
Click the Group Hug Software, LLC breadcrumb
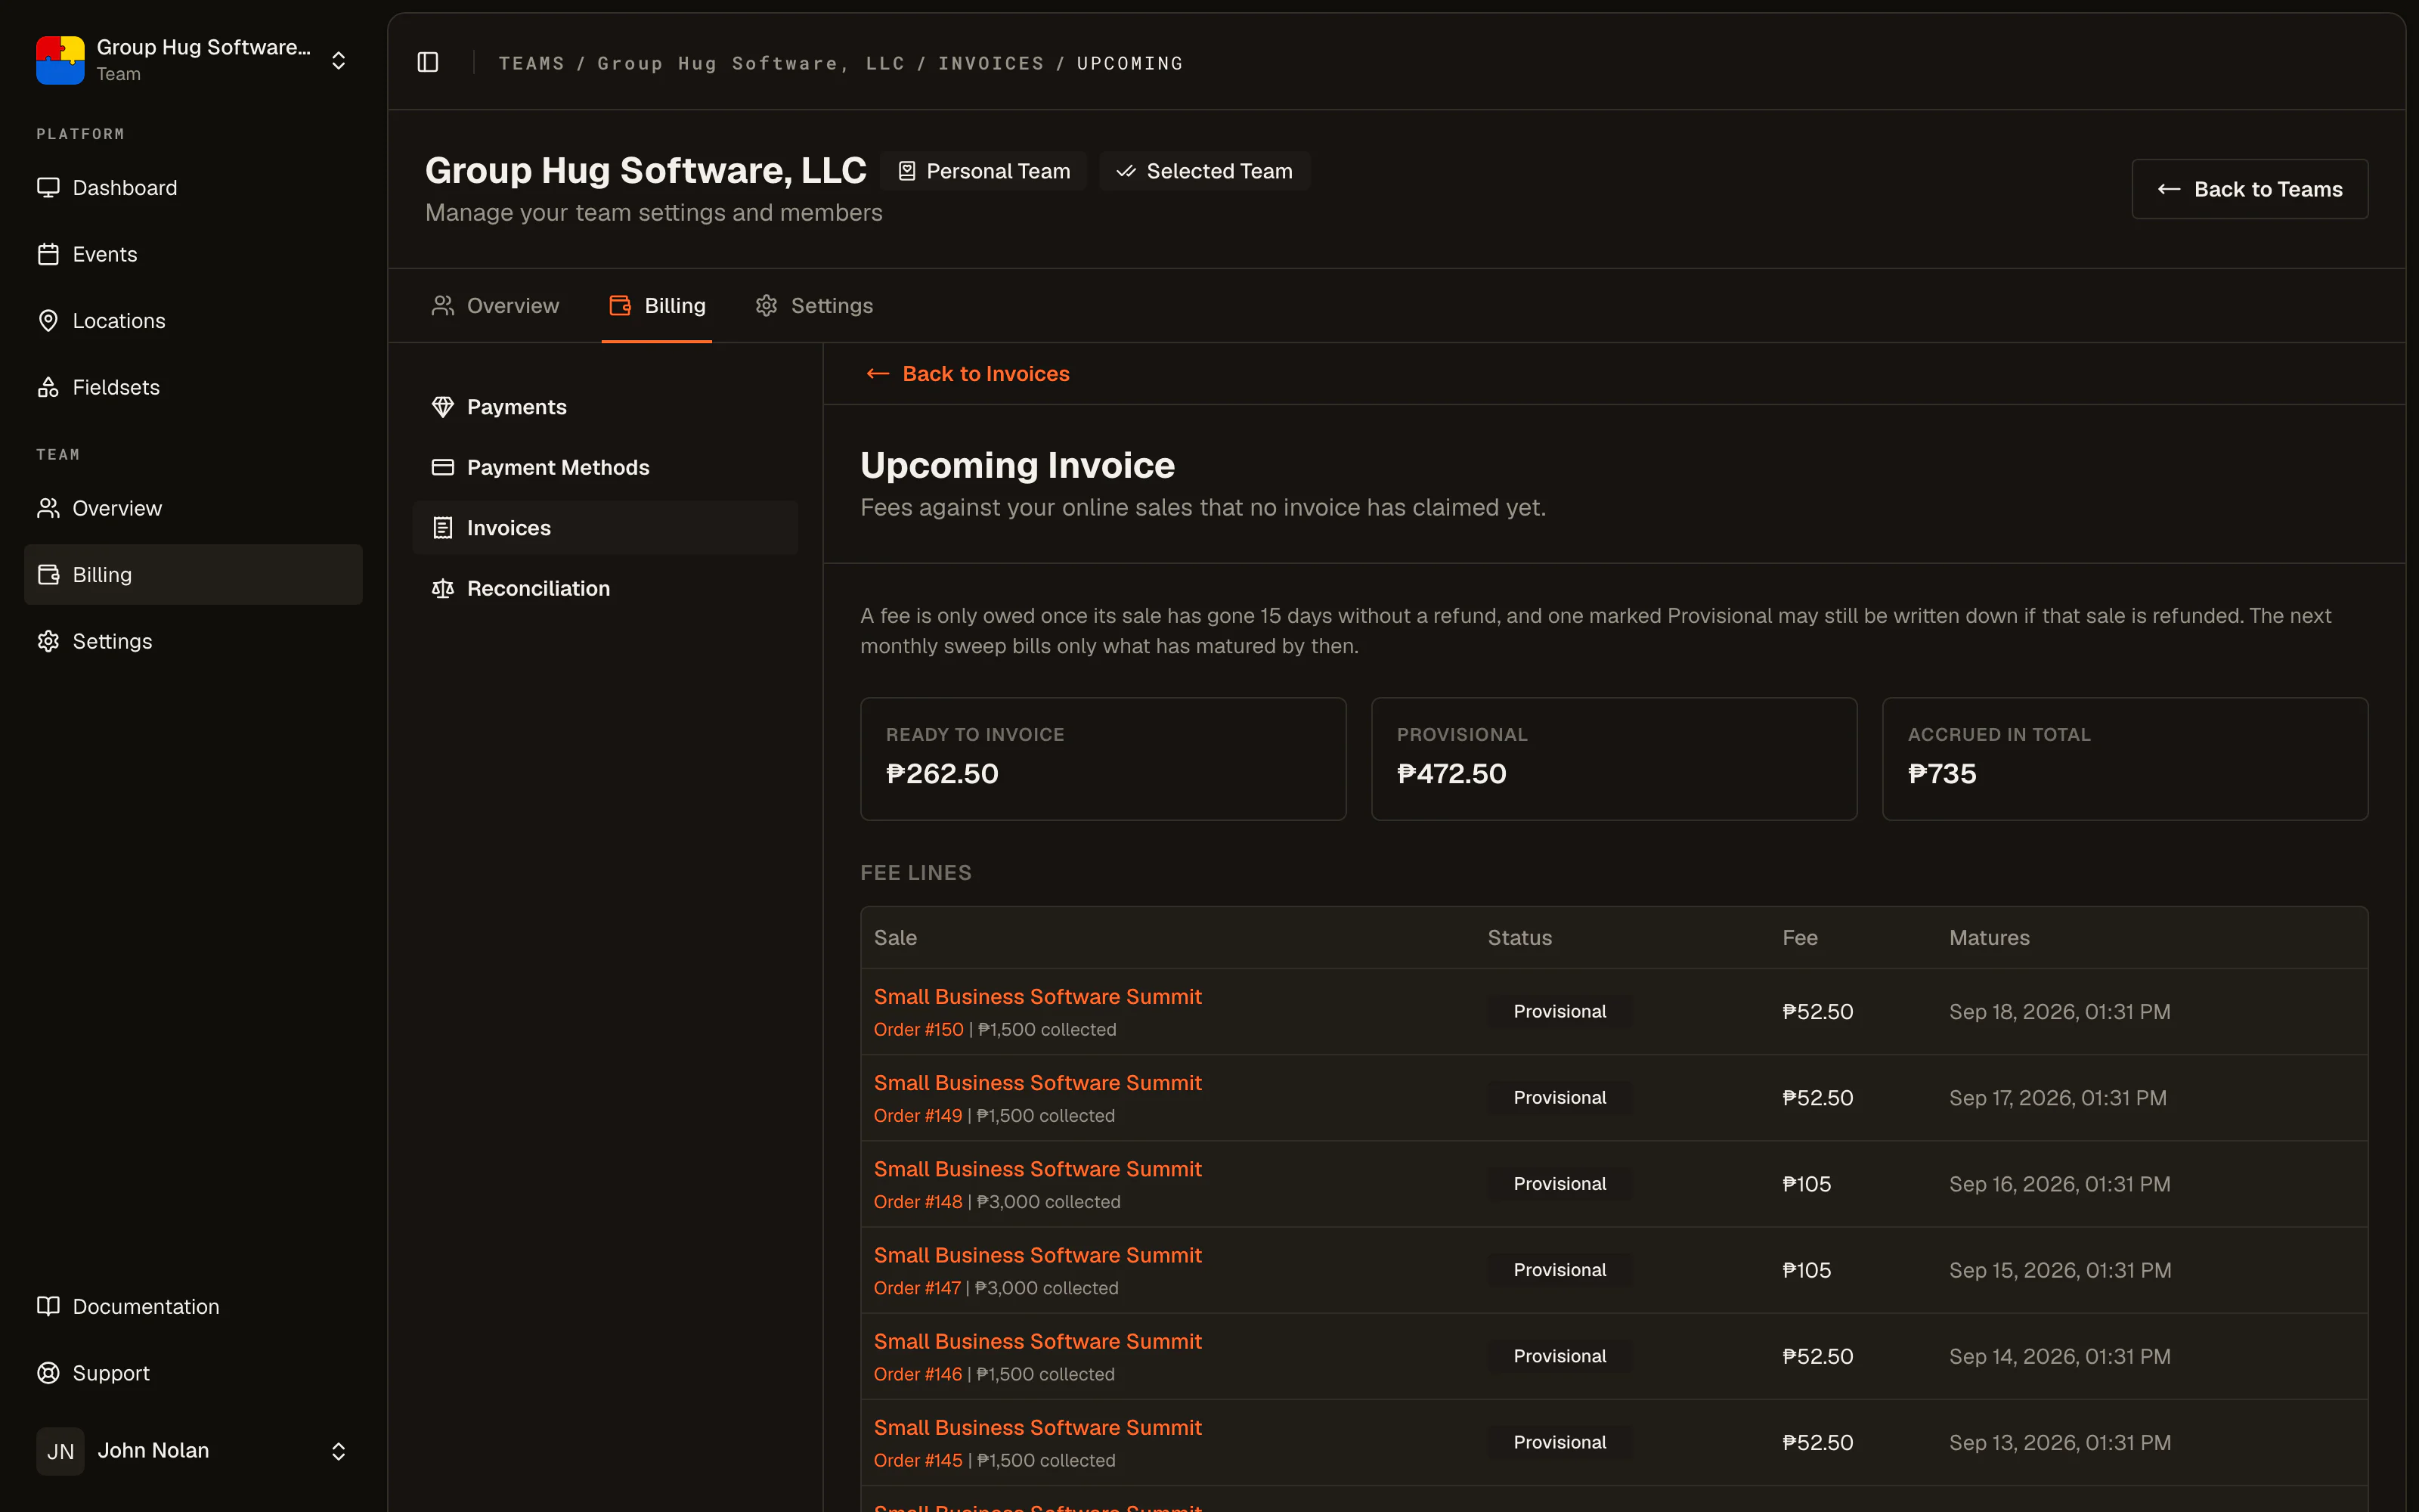tap(751, 63)
